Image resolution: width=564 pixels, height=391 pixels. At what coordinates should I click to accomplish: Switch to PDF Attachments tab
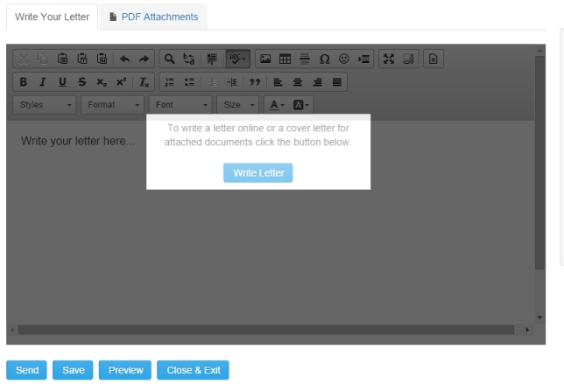click(153, 17)
